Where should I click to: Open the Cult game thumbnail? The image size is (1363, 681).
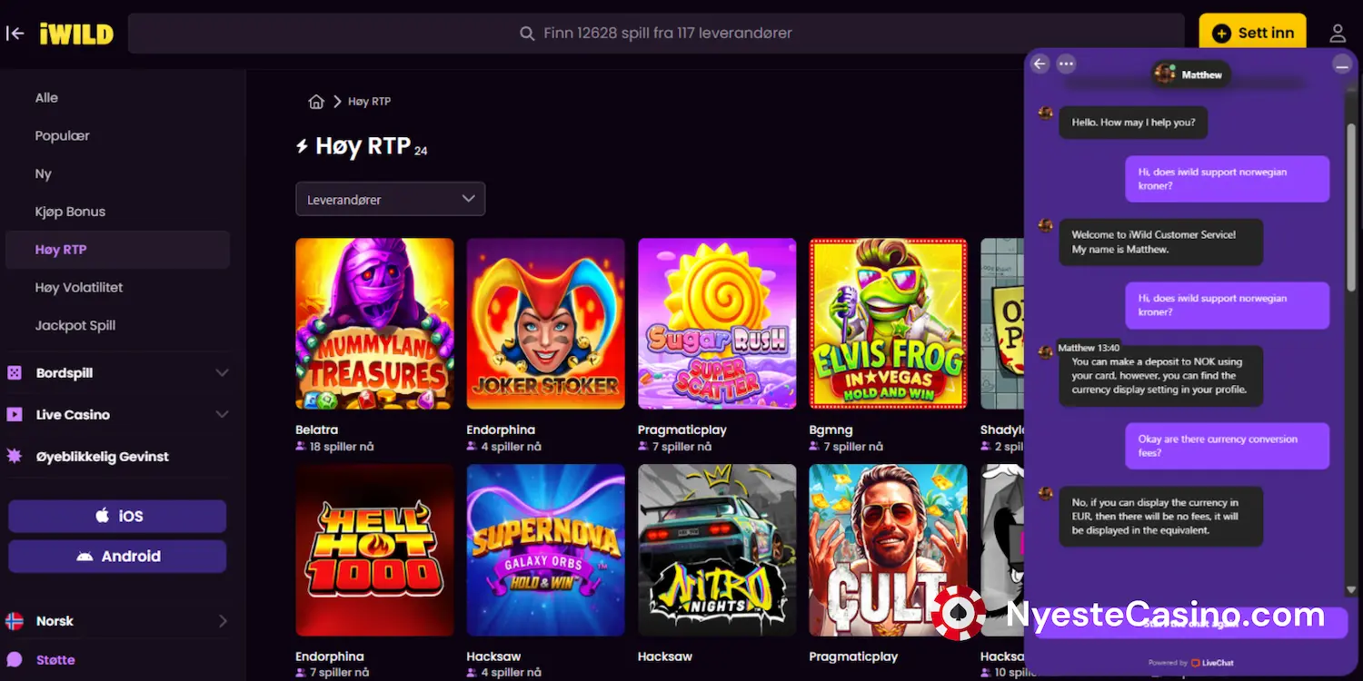tap(889, 550)
